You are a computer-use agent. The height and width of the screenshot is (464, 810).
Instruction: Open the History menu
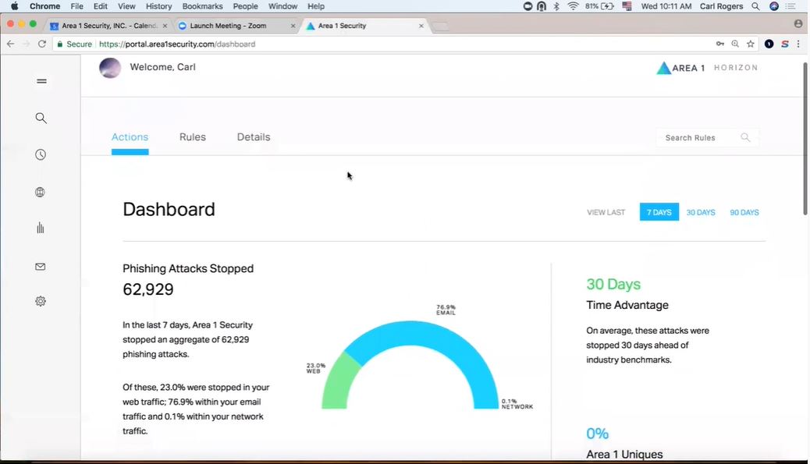pos(158,6)
